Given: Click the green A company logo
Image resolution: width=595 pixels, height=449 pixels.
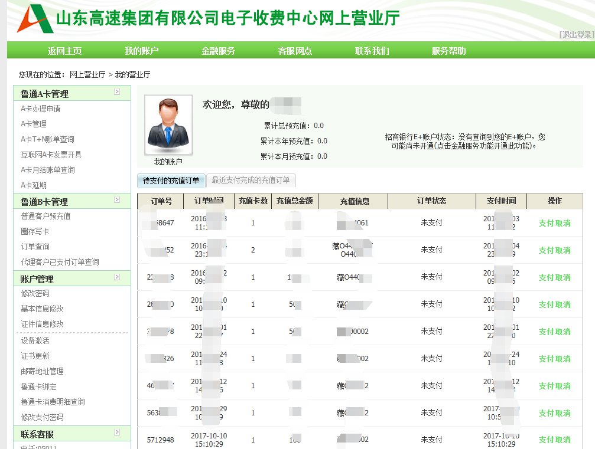Looking at the screenshot, I should click(x=35, y=18).
